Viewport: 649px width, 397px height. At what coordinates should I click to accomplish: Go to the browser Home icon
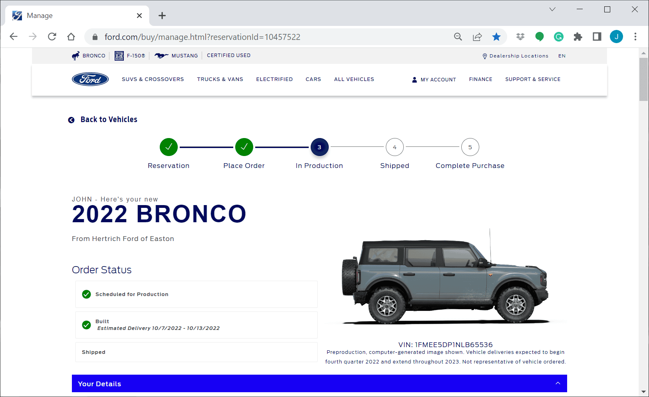click(x=71, y=37)
